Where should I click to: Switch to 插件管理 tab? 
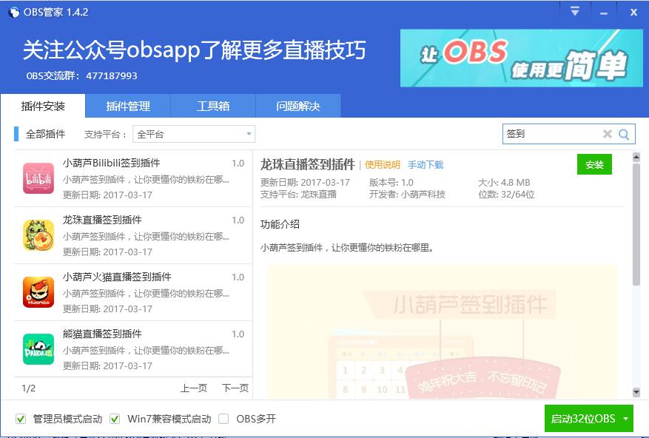[x=128, y=106]
